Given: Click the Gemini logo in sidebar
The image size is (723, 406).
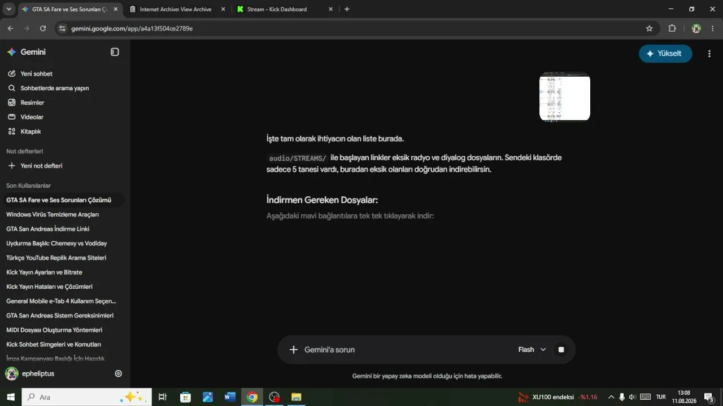Looking at the screenshot, I should point(11,52).
